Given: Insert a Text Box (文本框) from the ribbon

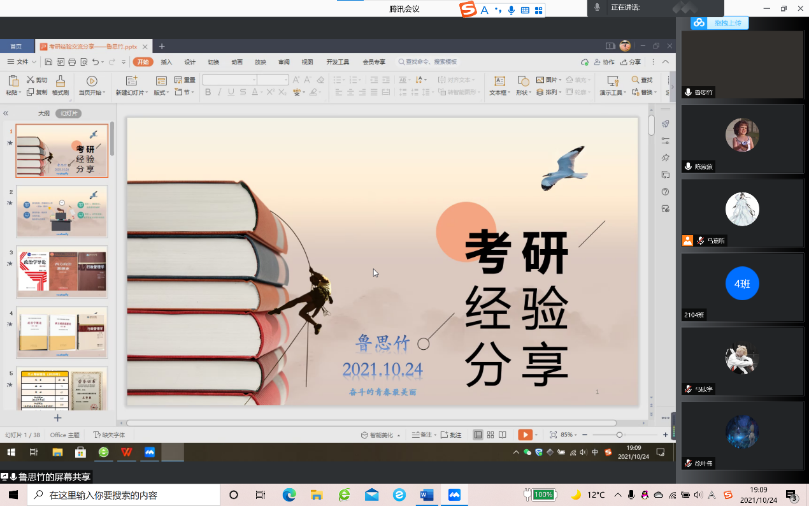Looking at the screenshot, I should (x=499, y=81).
